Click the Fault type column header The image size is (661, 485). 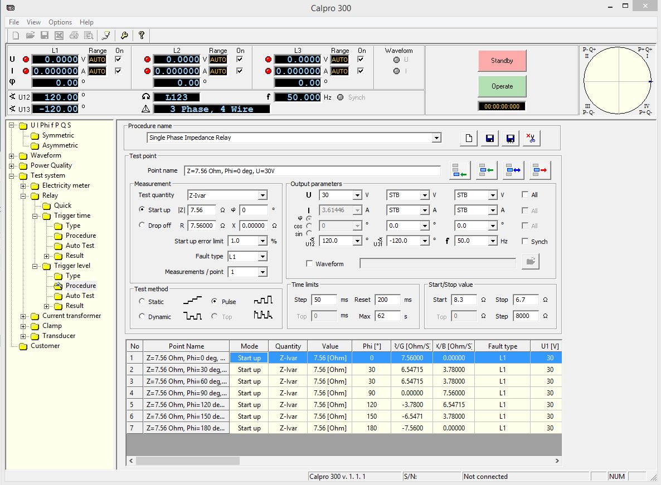pyautogui.click(x=503, y=346)
